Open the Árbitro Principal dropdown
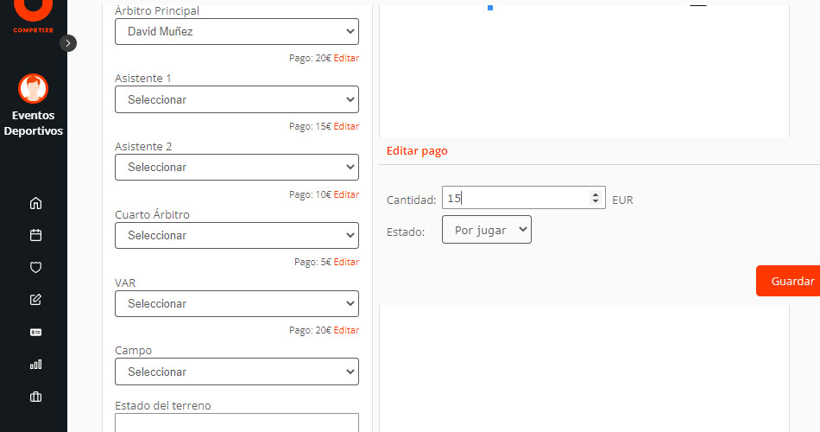Image resolution: width=820 pixels, height=432 pixels. pos(237,32)
